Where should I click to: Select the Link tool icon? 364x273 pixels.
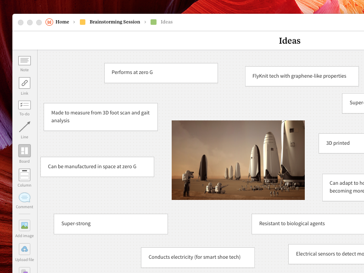(x=24, y=83)
